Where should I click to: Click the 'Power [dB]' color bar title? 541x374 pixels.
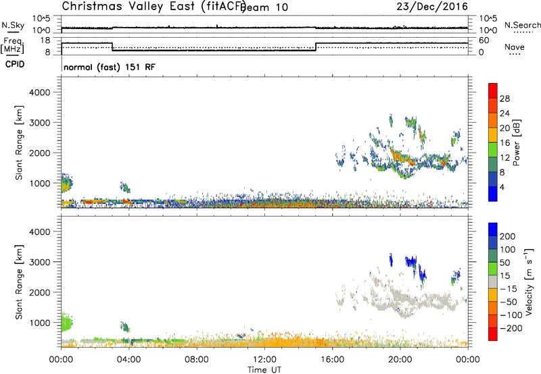[x=516, y=142]
